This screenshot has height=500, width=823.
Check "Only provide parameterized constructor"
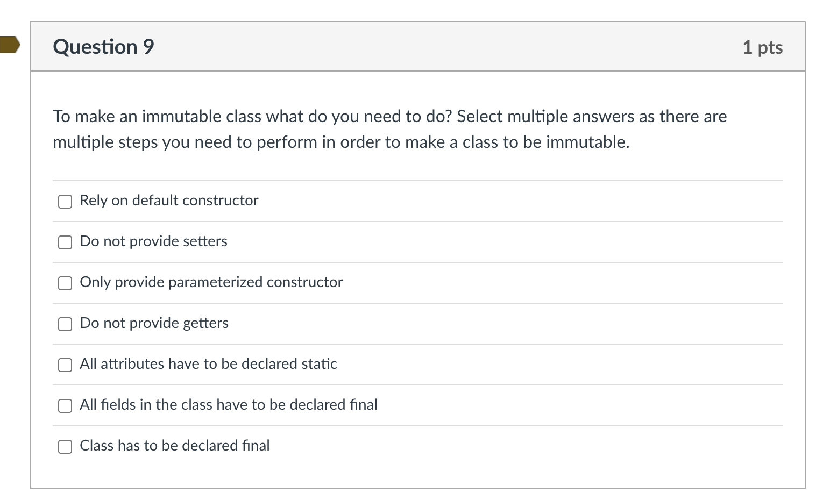pos(65,283)
